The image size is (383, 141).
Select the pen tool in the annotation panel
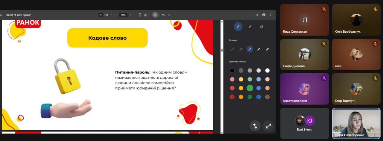[238, 27]
